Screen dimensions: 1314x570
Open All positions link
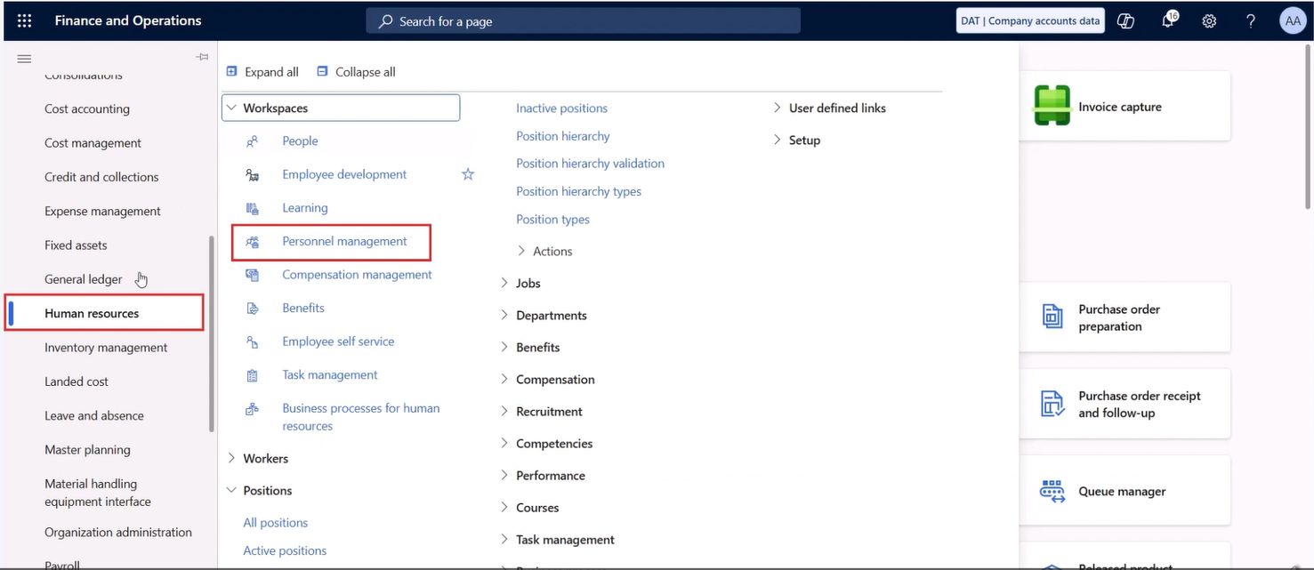[276, 523]
